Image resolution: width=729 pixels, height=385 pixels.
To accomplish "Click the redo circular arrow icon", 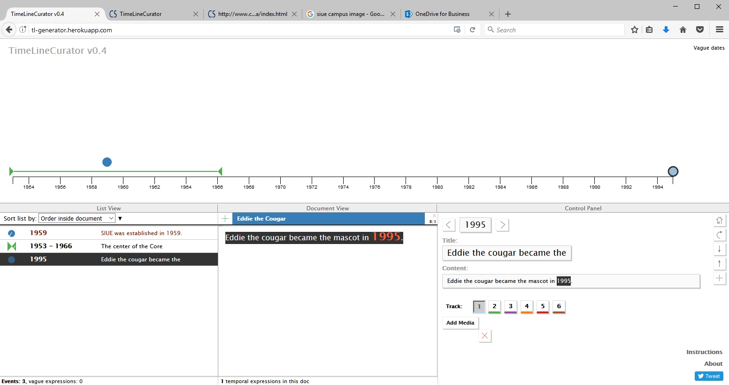I will point(719,235).
